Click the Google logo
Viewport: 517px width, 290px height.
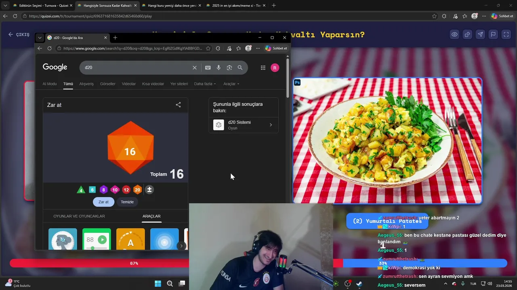click(55, 67)
